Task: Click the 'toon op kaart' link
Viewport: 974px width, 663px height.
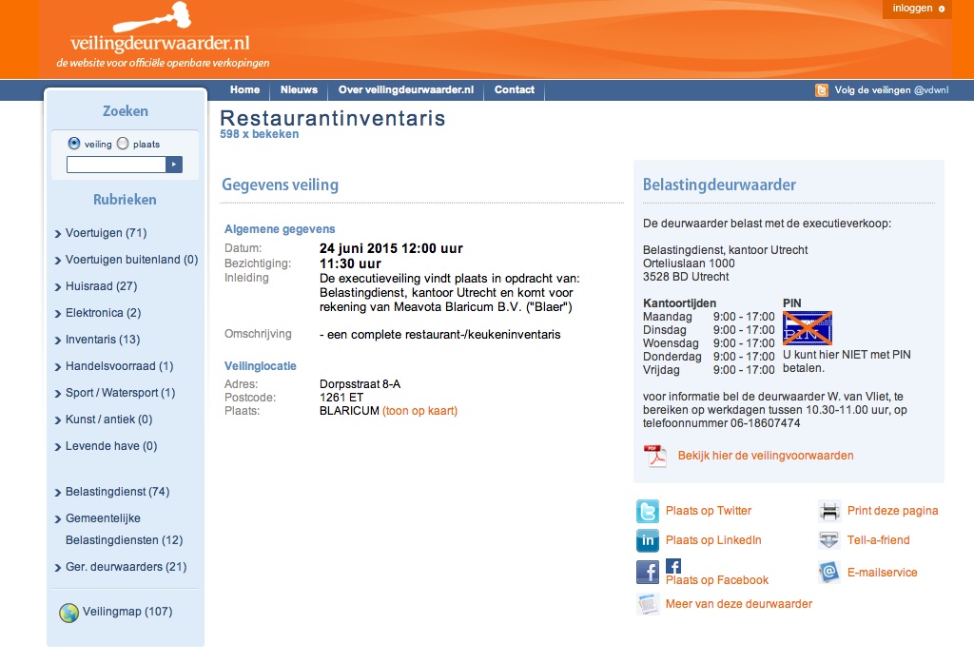Action: [x=419, y=411]
